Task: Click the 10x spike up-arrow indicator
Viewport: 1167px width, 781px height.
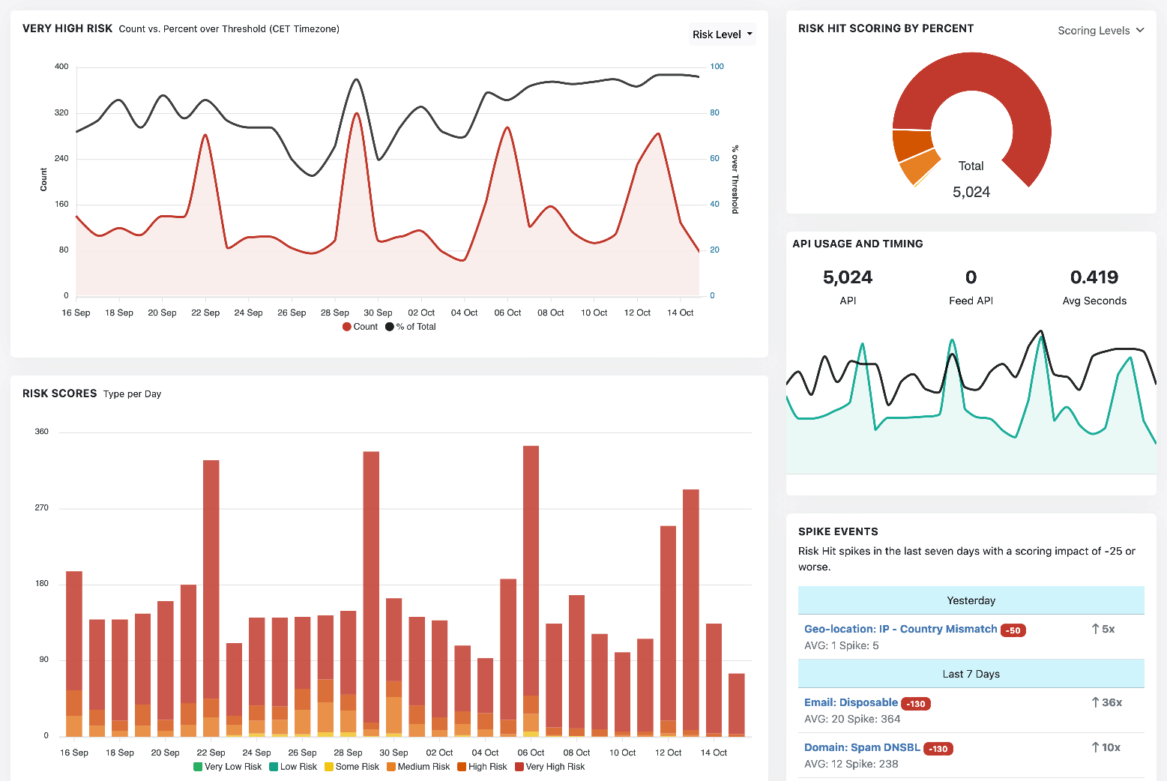Action: click(x=1106, y=747)
